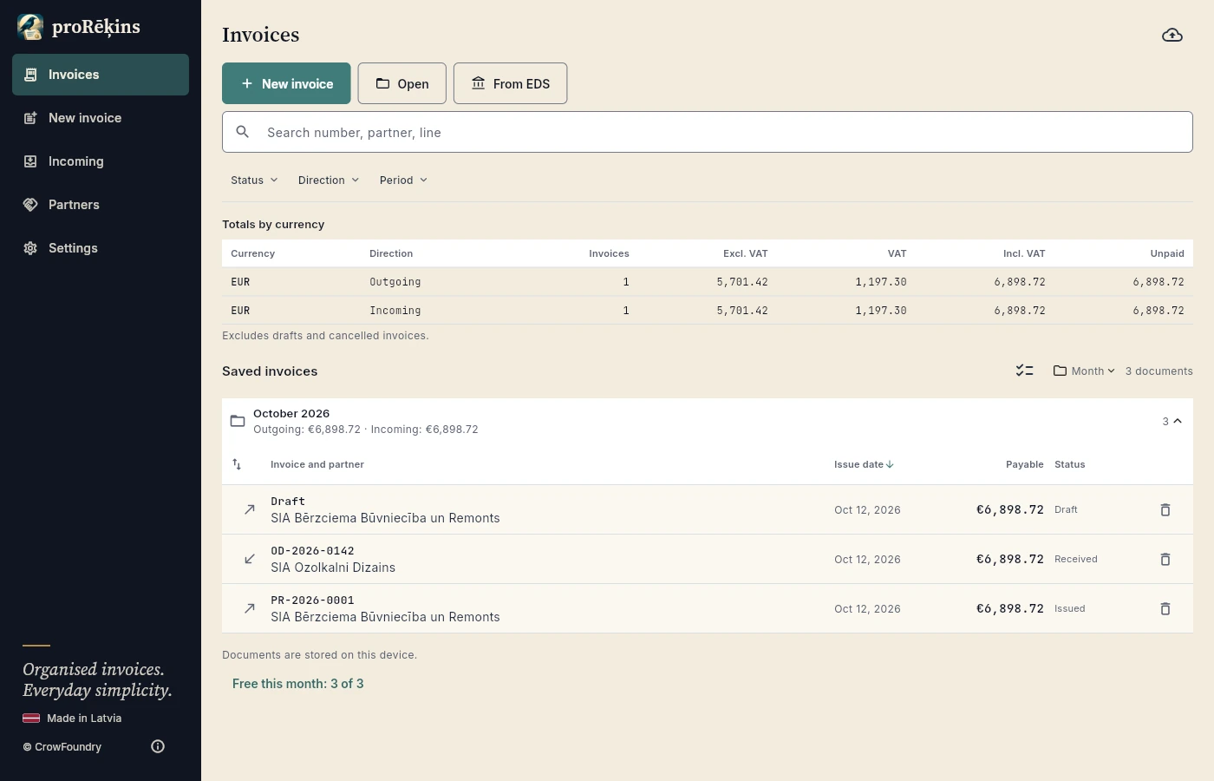Click the Payable column header

coord(1024,464)
